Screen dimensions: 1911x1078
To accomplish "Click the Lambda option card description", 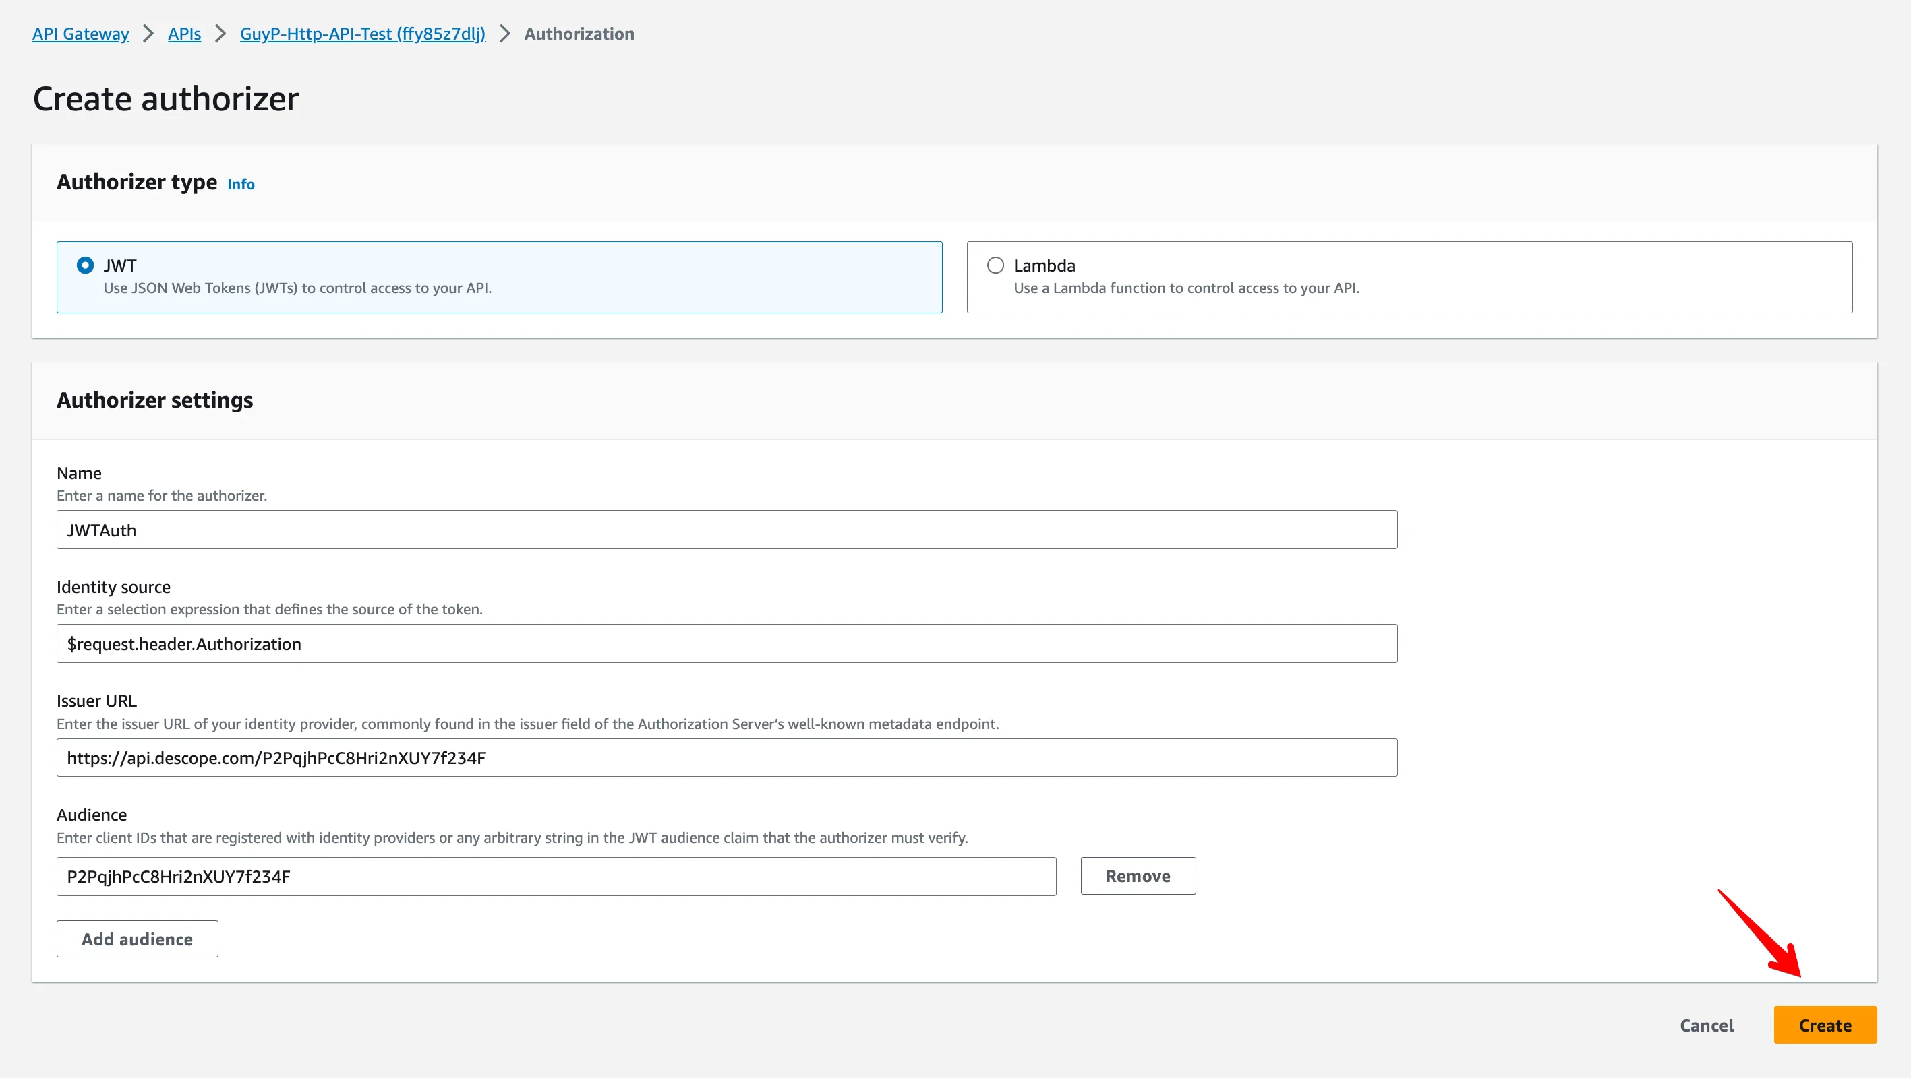I will click(1186, 288).
